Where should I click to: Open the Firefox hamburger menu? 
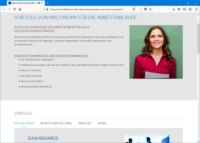[197, 9]
